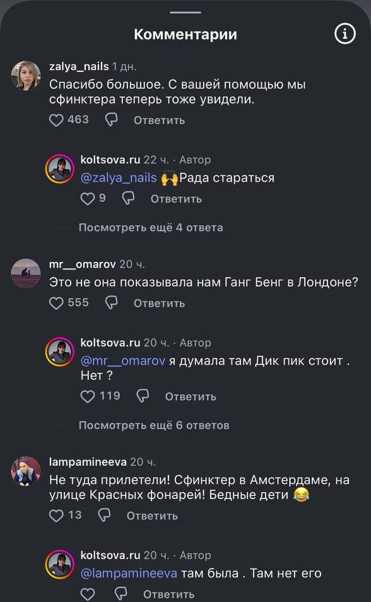Dislike the 'Дик пик' reply

click(143, 396)
